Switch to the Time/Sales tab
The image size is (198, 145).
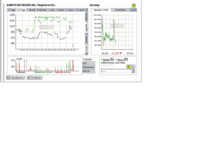pos(120,10)
